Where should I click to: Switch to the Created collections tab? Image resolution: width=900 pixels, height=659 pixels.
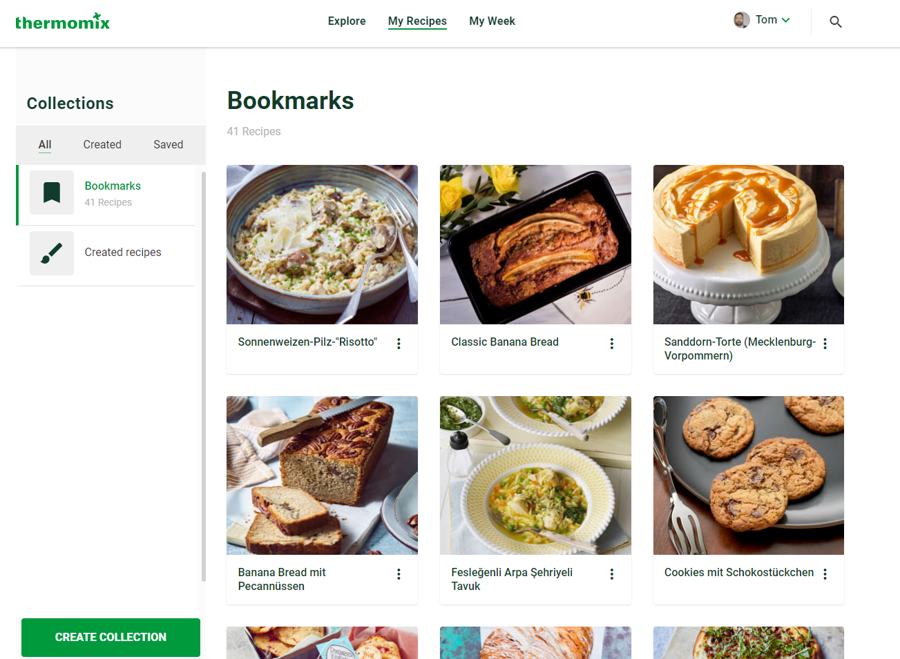tap(102, 145)
